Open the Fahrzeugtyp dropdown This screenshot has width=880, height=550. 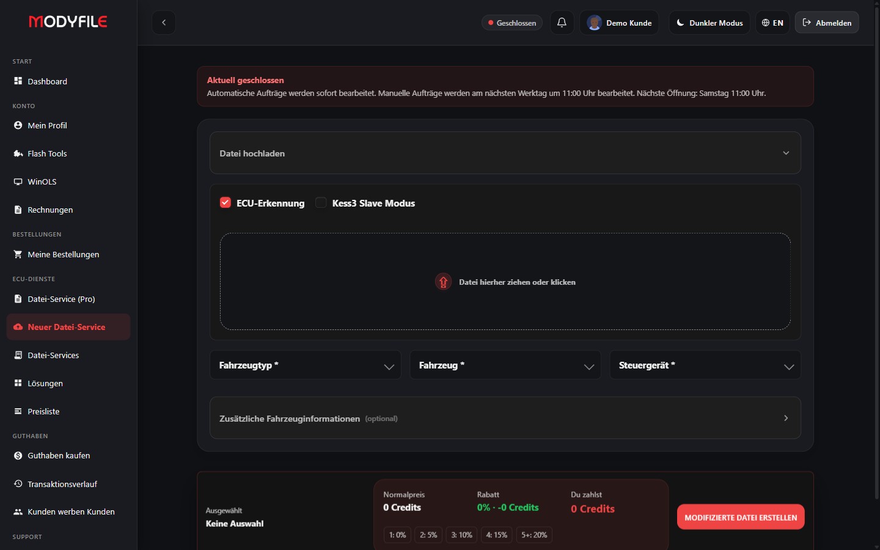point(306,365)
